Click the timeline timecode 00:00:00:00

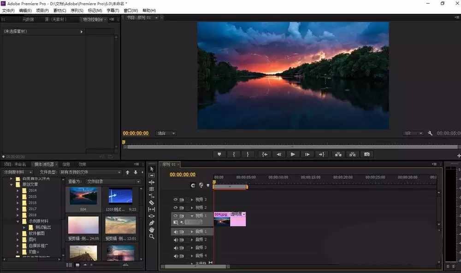pyautogui.click(x=183, y=174)
